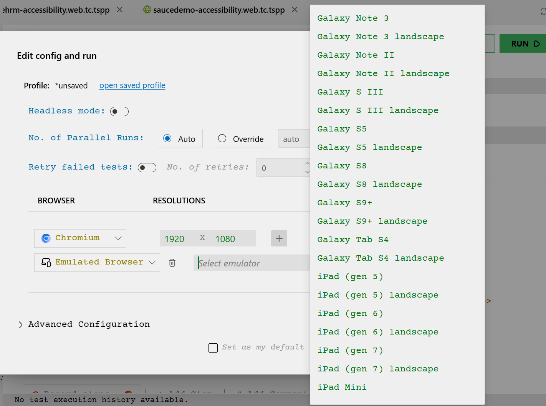The image size is (546, 406).
Task: Check the Set as my default checkbox
Action: click(x=213, y=348)
